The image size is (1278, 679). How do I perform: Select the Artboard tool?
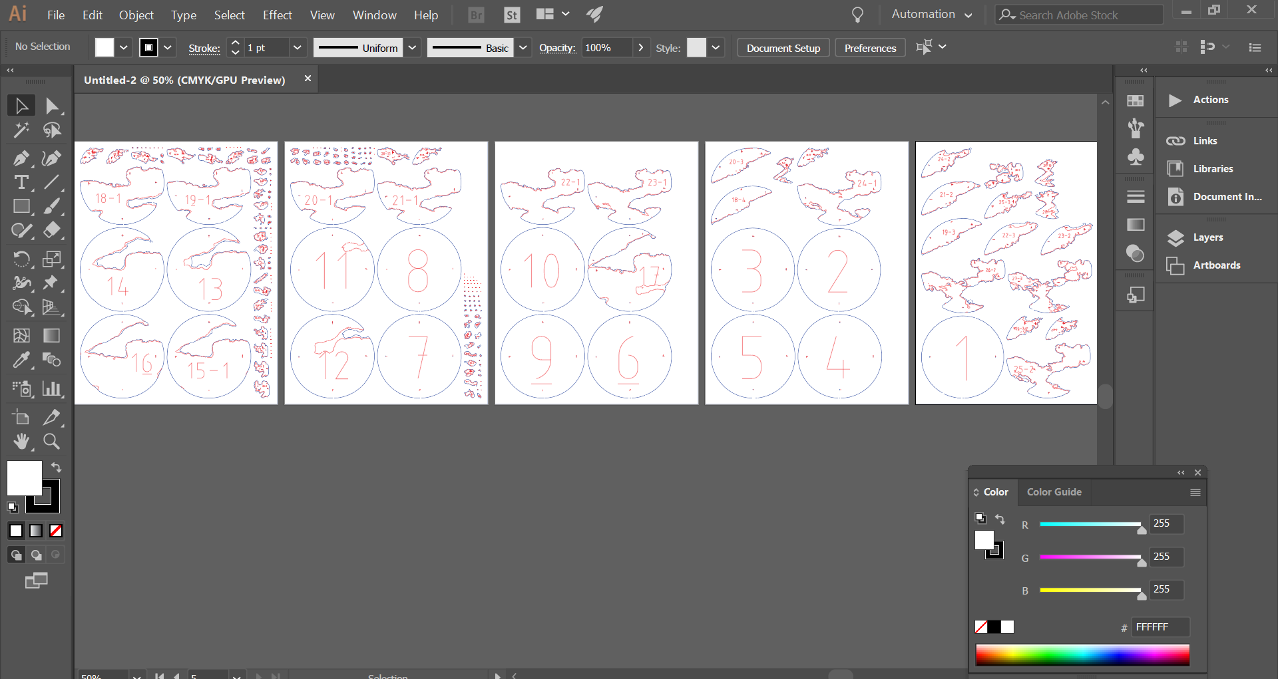pos(21,418)
